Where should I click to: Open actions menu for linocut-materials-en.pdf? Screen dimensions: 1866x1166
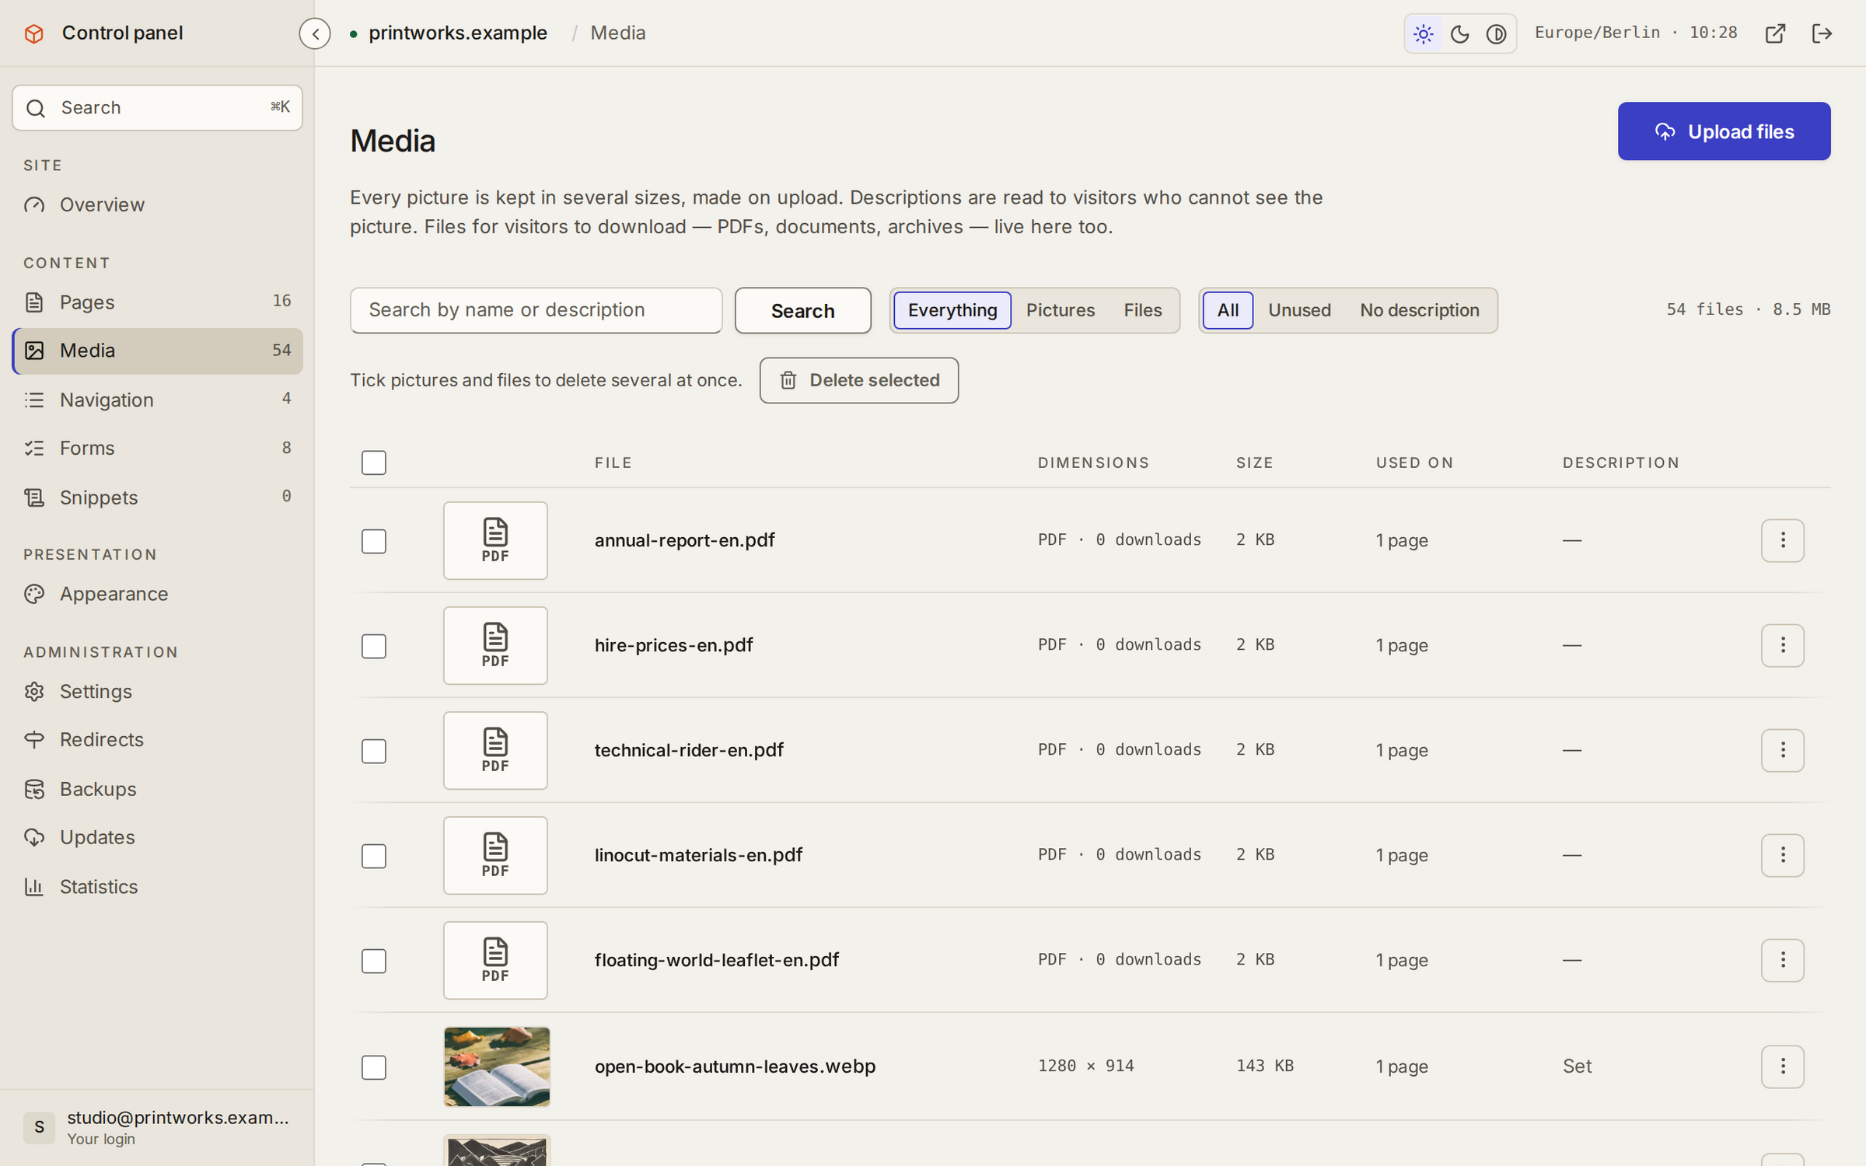(x=1783, y=855)
